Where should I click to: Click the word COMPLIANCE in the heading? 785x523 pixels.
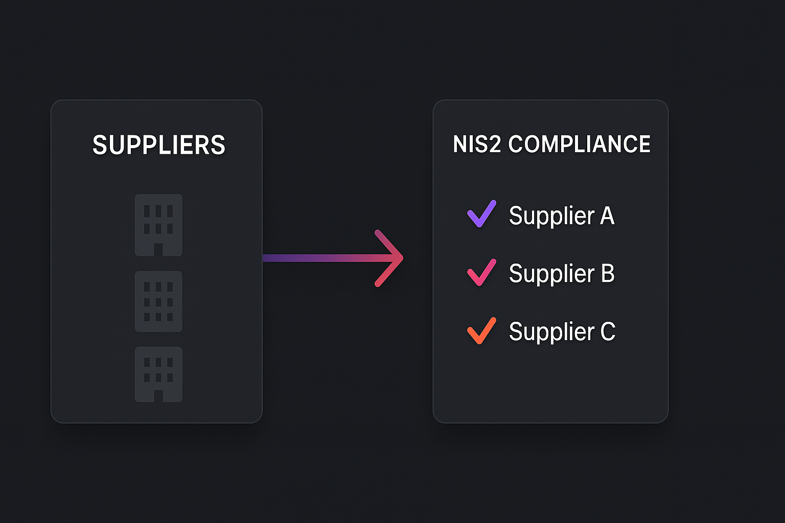[579, 144]
